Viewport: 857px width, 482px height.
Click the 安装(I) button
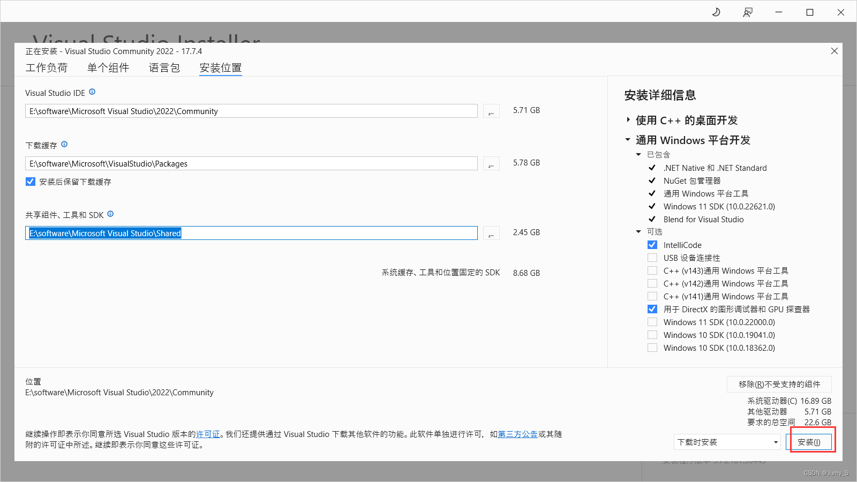(x=809, y=442)
